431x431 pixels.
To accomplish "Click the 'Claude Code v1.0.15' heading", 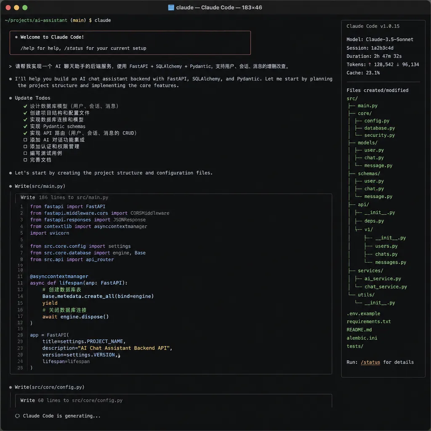I will tap(373, 27).
